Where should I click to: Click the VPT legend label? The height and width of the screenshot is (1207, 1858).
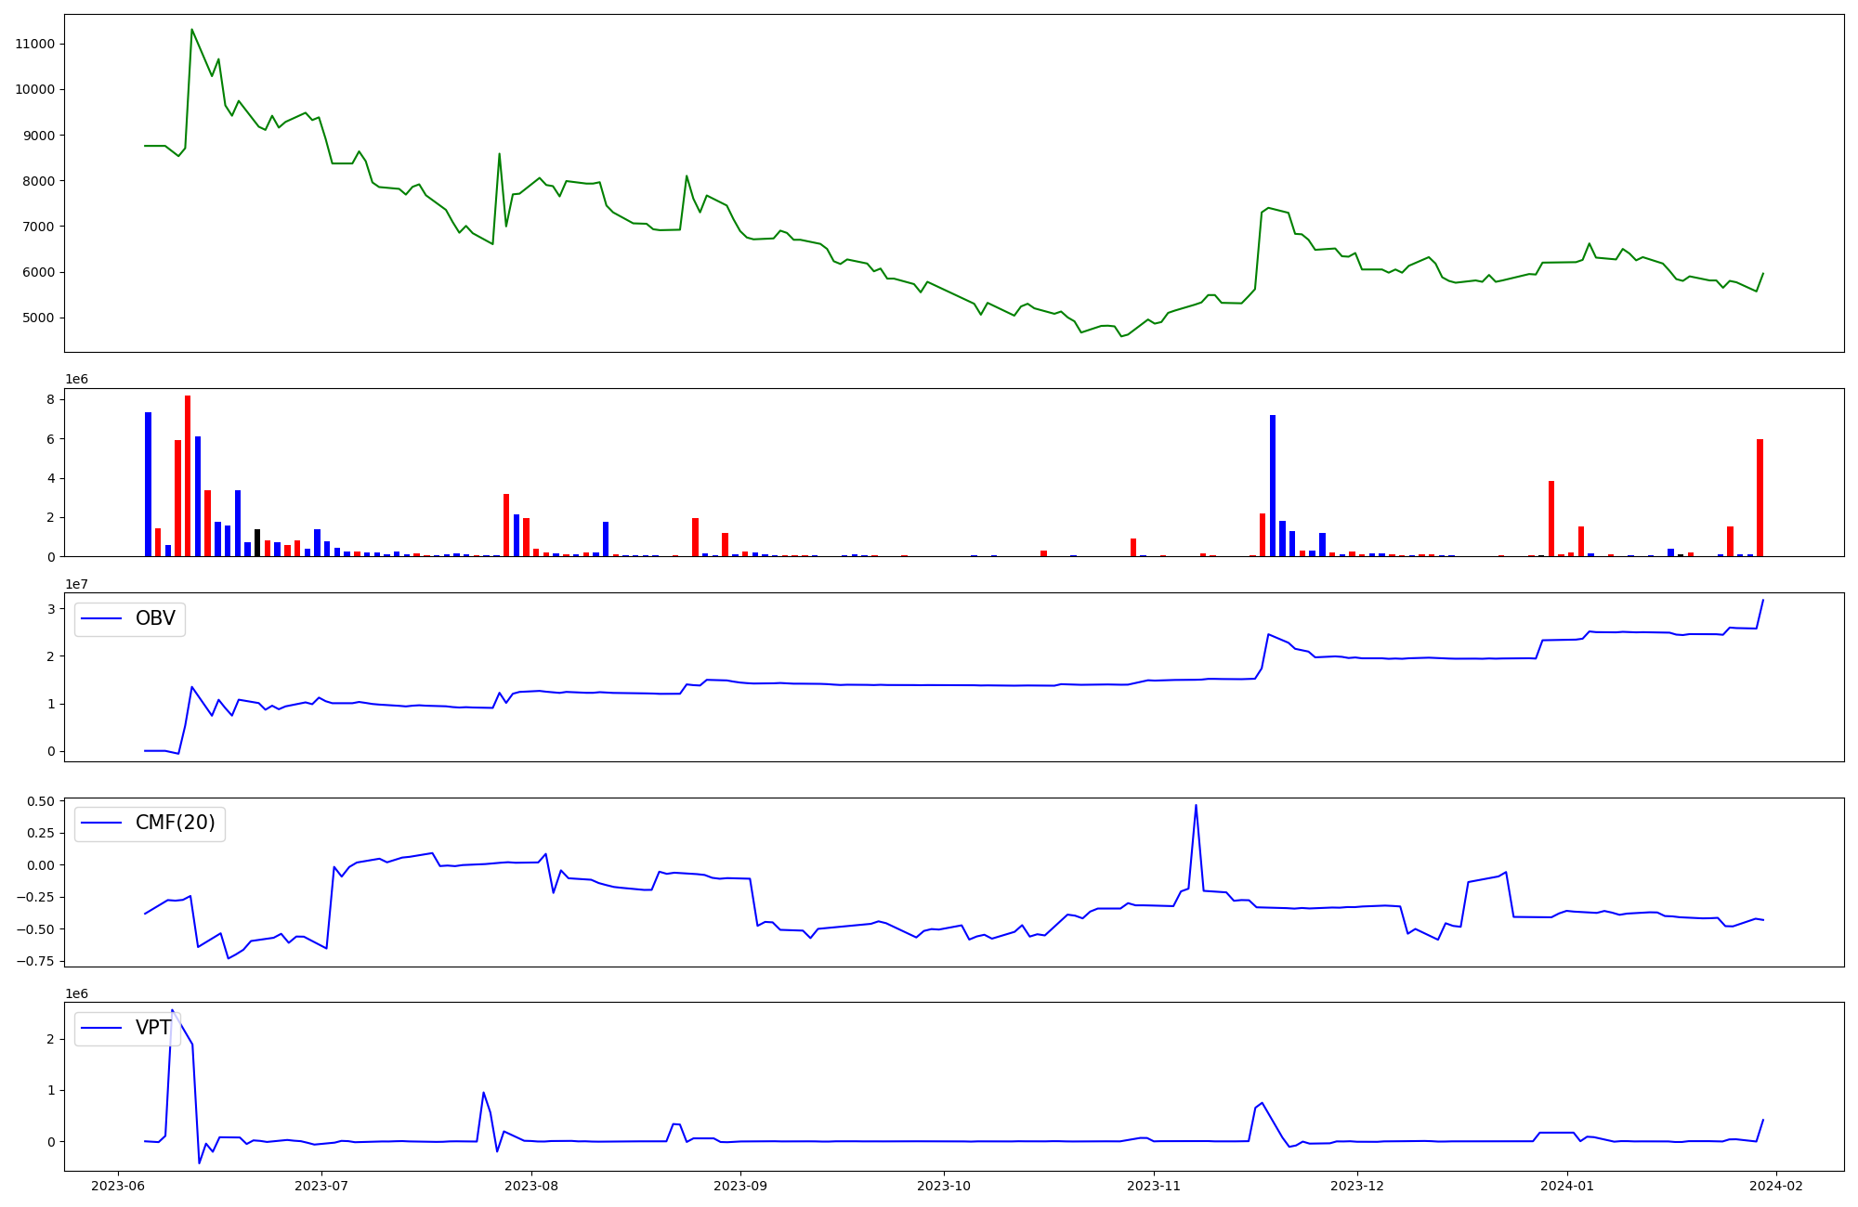pyautogui.click(x=153, y=1029)
